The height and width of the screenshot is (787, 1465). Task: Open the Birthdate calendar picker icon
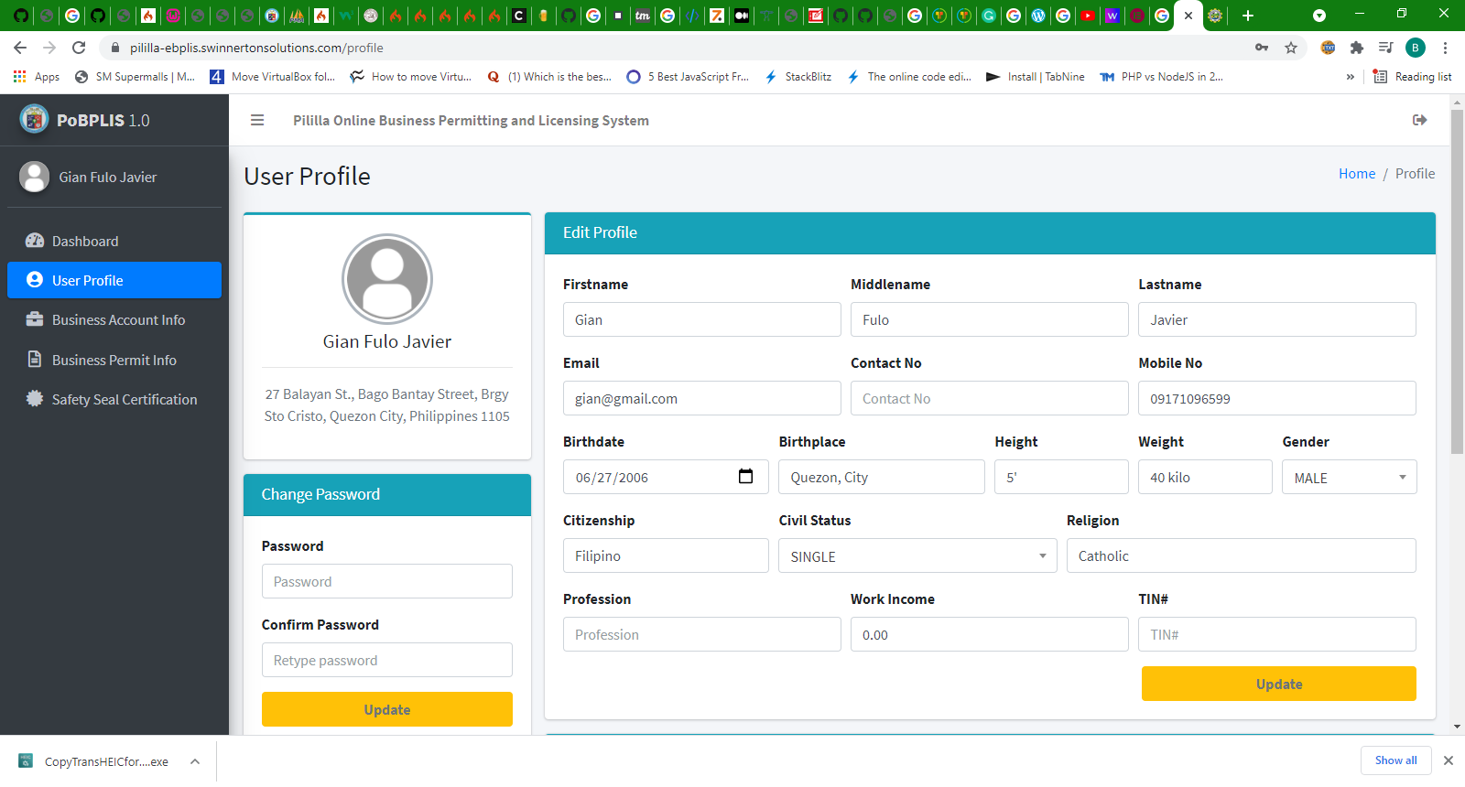pos(745,477)
